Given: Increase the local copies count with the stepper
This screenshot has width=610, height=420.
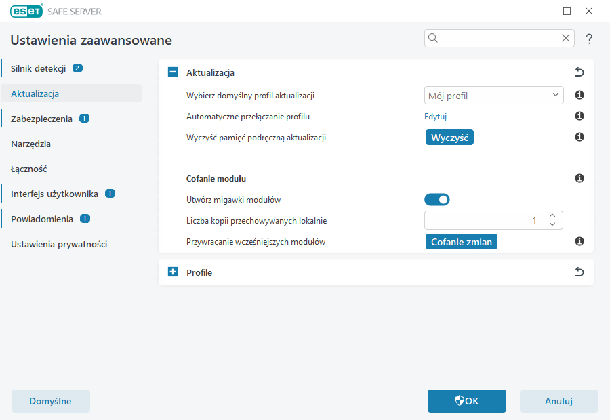Looking at the screenshot, I should coord(552,215).
